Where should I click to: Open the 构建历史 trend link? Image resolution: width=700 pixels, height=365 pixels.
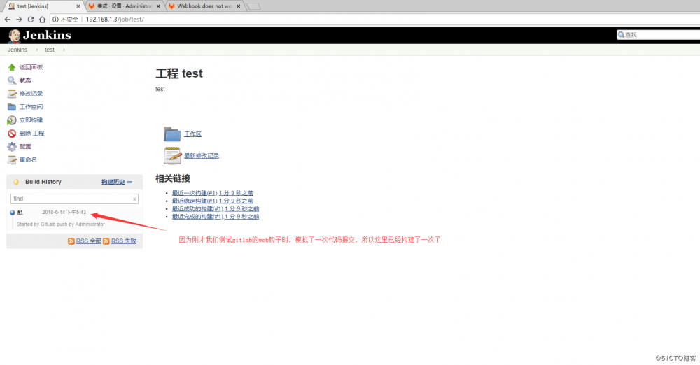click(x=113, y=182)
